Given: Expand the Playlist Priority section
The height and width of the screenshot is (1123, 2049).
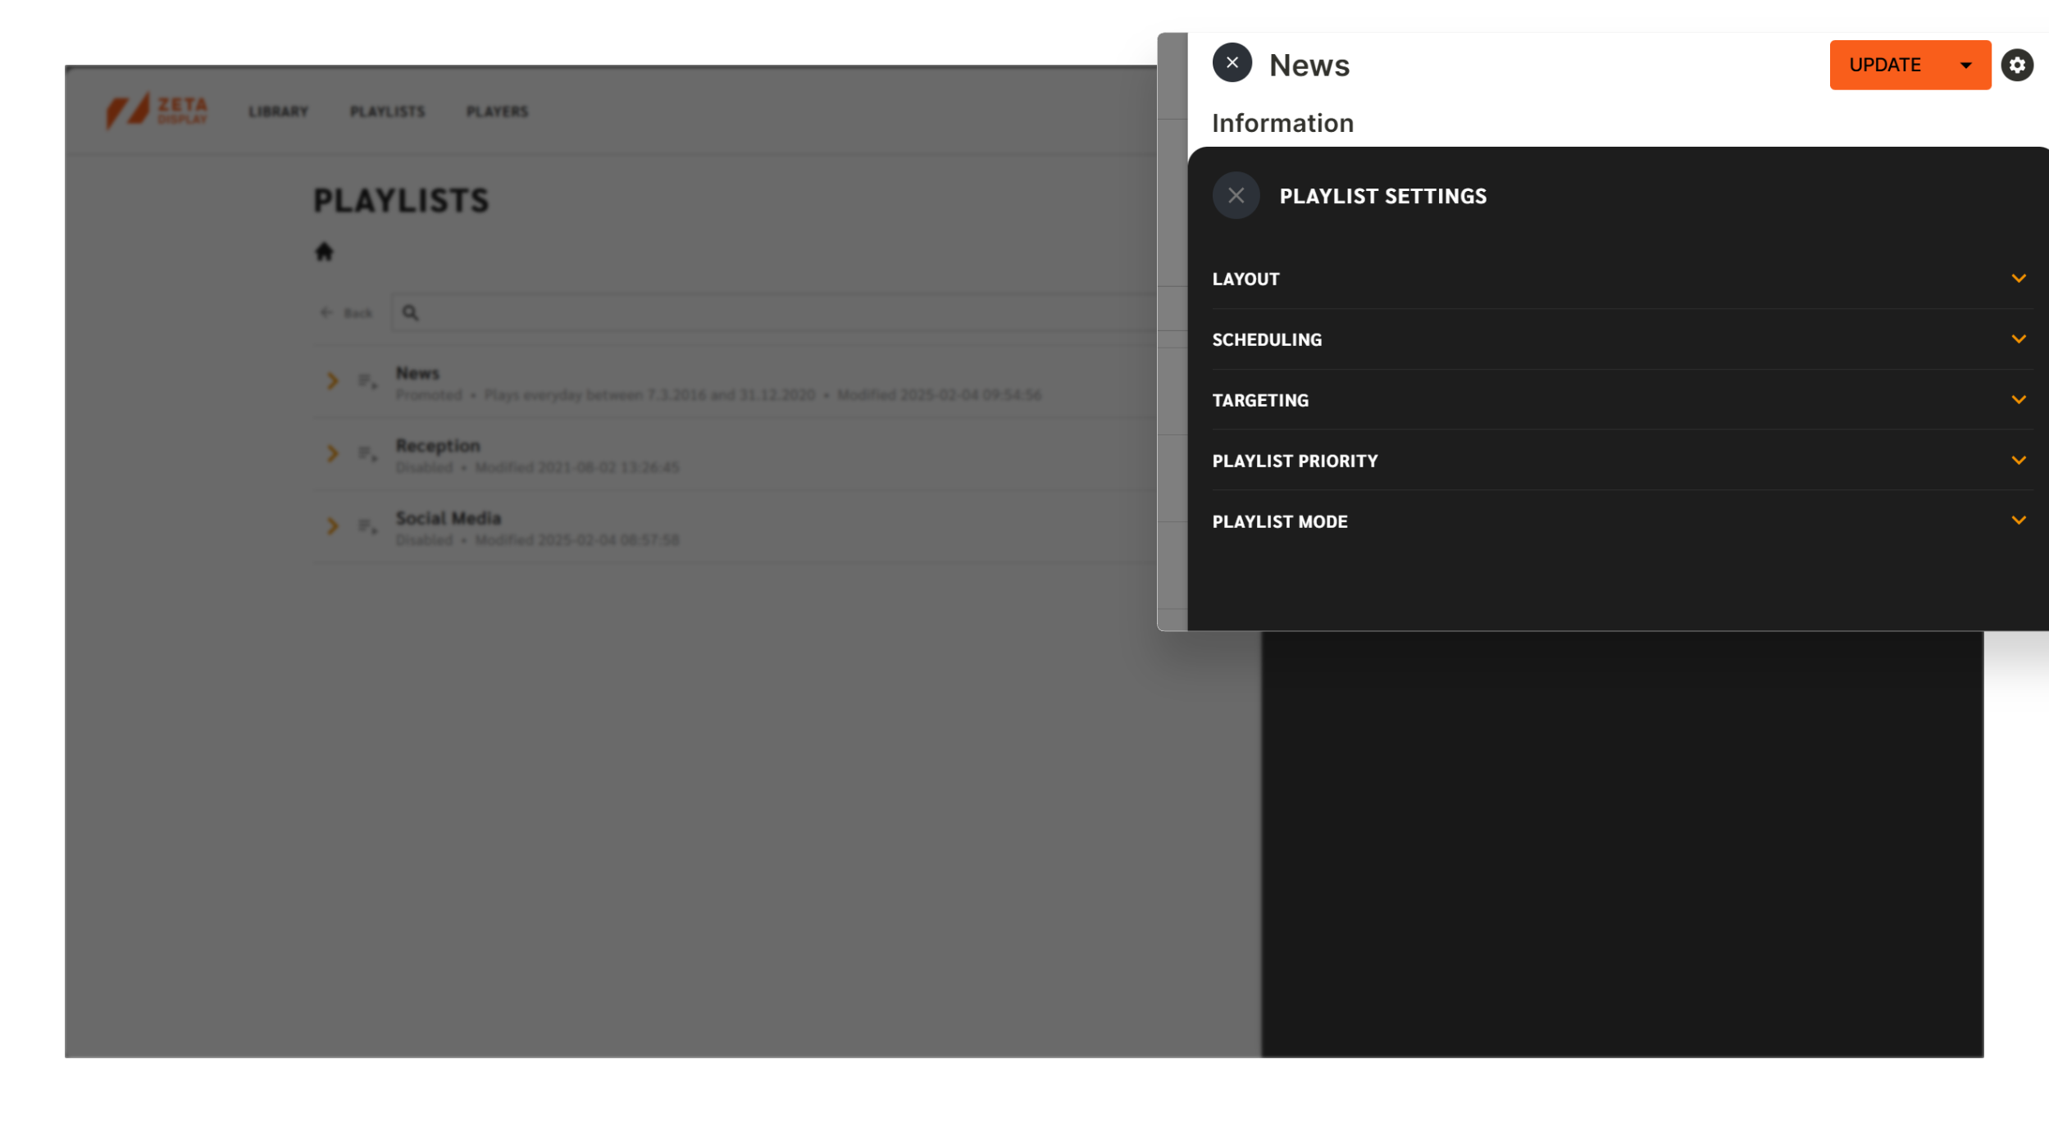Looking at the screenshot, I should [x=1622, y=461].
